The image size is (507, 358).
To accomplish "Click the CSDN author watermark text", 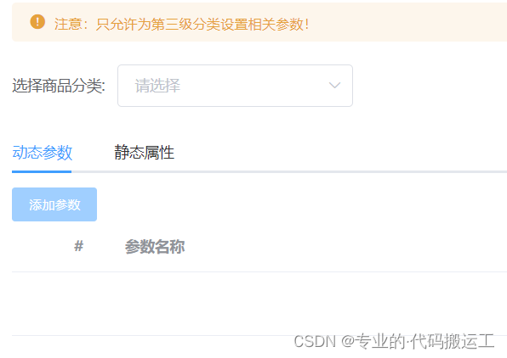I will pyautogui.click(x=394, y=341).
